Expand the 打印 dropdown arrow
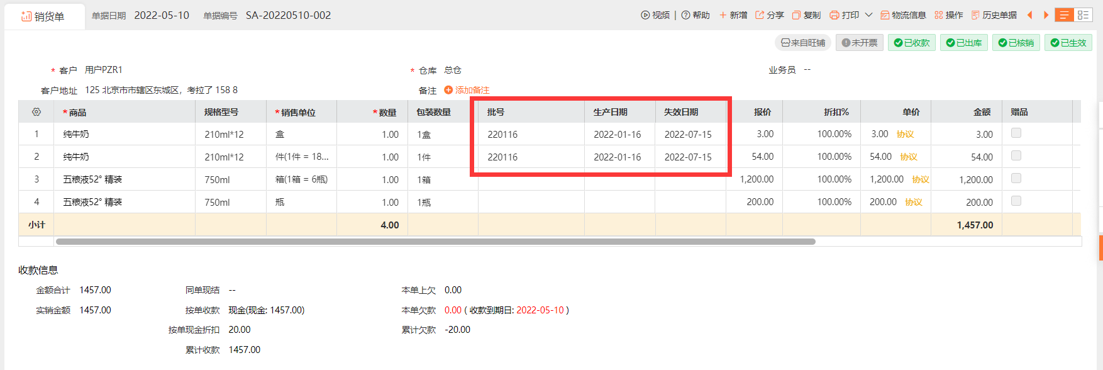This screenshot has height=370, width=1103. (868, 15)
